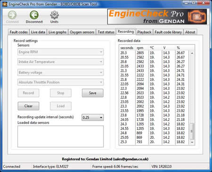Click the recorded data scrollbar thumb
212x172 pixels.
[192, 131]
